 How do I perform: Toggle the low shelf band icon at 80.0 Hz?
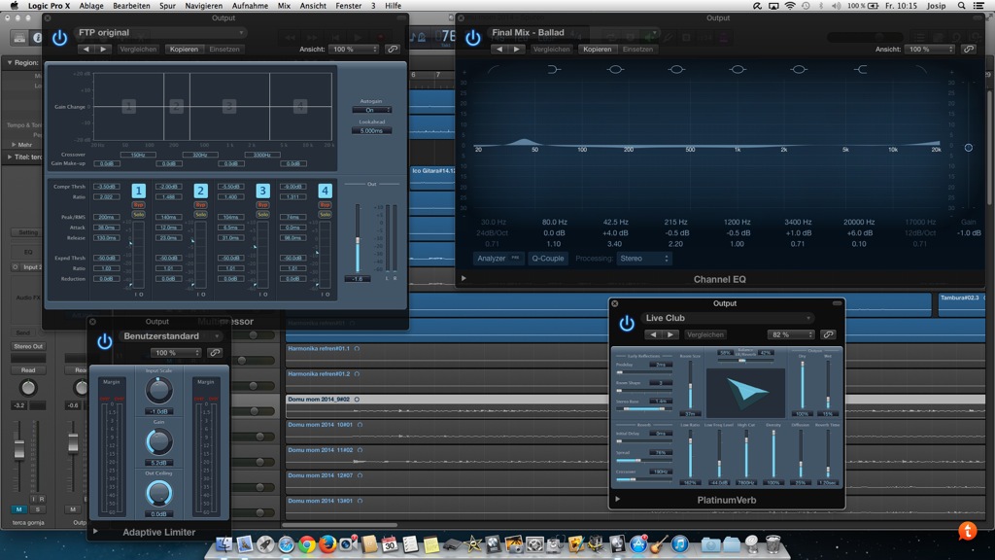554,69
